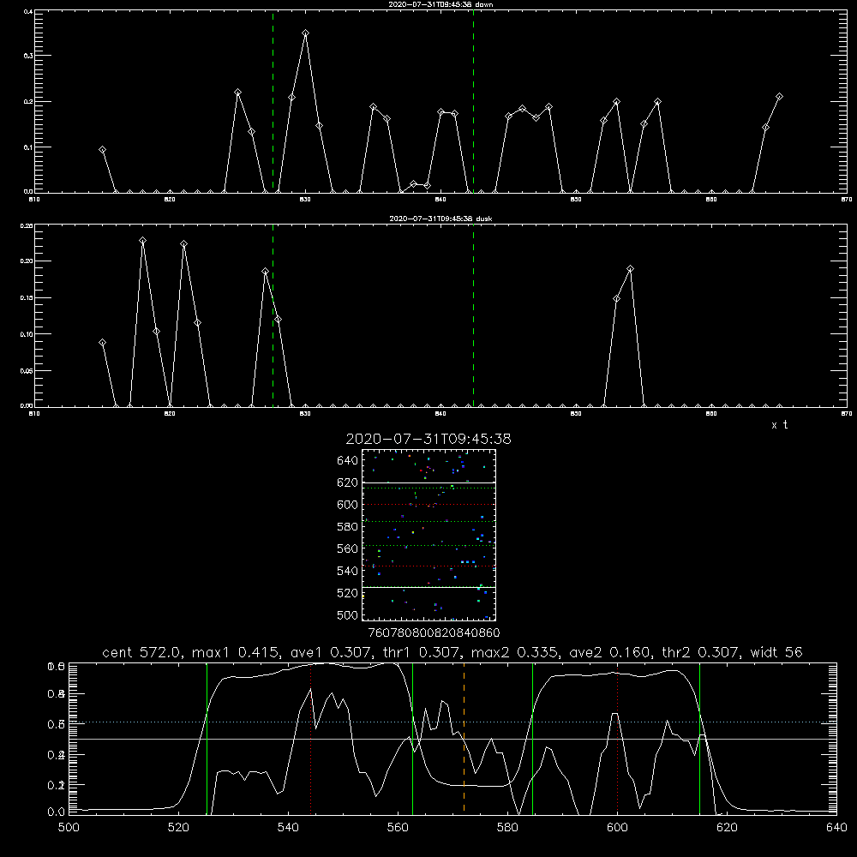The width and height of the screenshot is (857, 857).
Task: Select the tallest diamond marker in dawn plot
Action: tap(306, 33)
